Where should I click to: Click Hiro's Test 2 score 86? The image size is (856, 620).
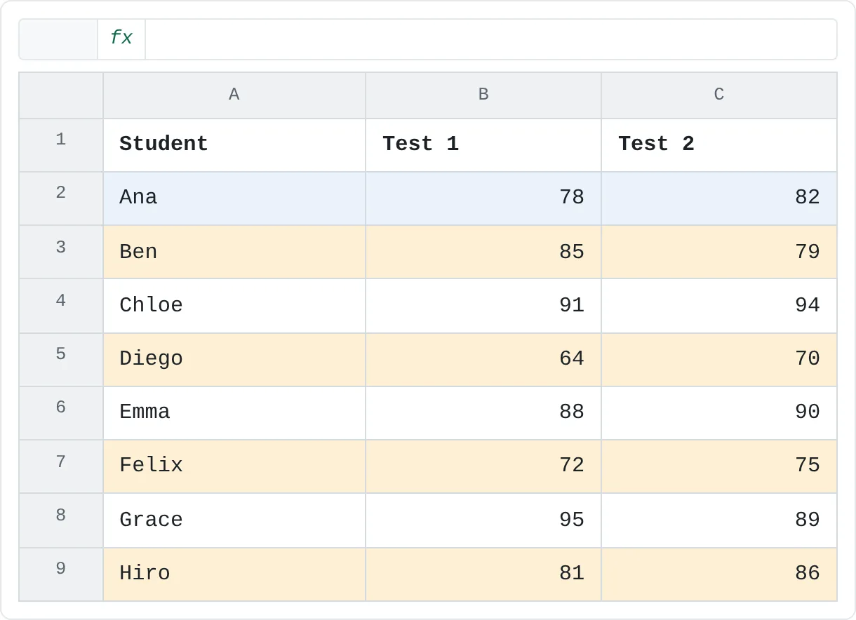click(x=719, y=574)
